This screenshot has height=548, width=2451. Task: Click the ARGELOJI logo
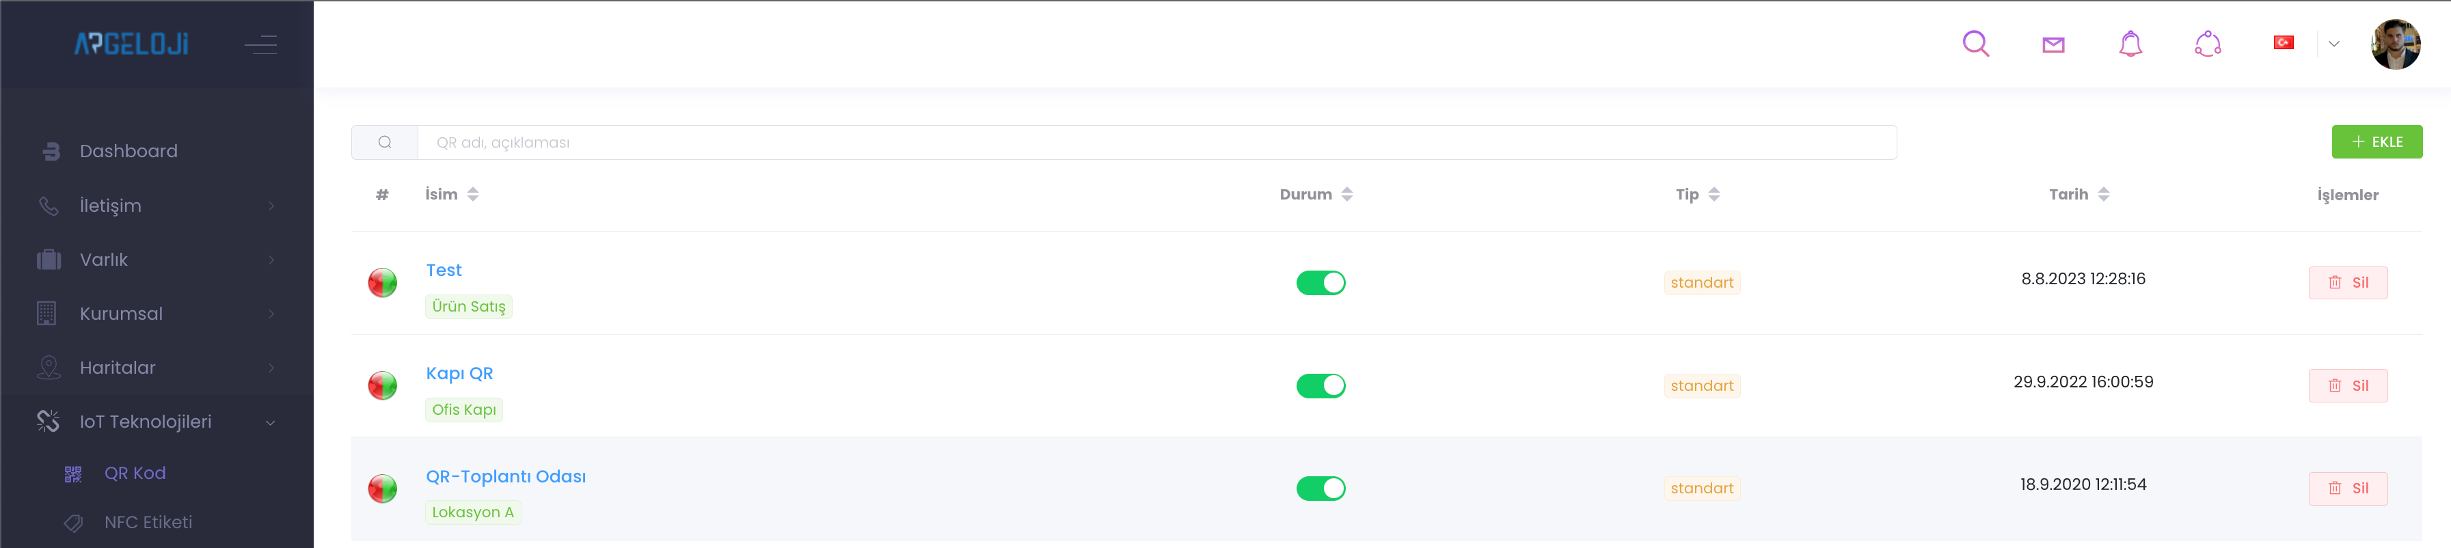point(131,44)
